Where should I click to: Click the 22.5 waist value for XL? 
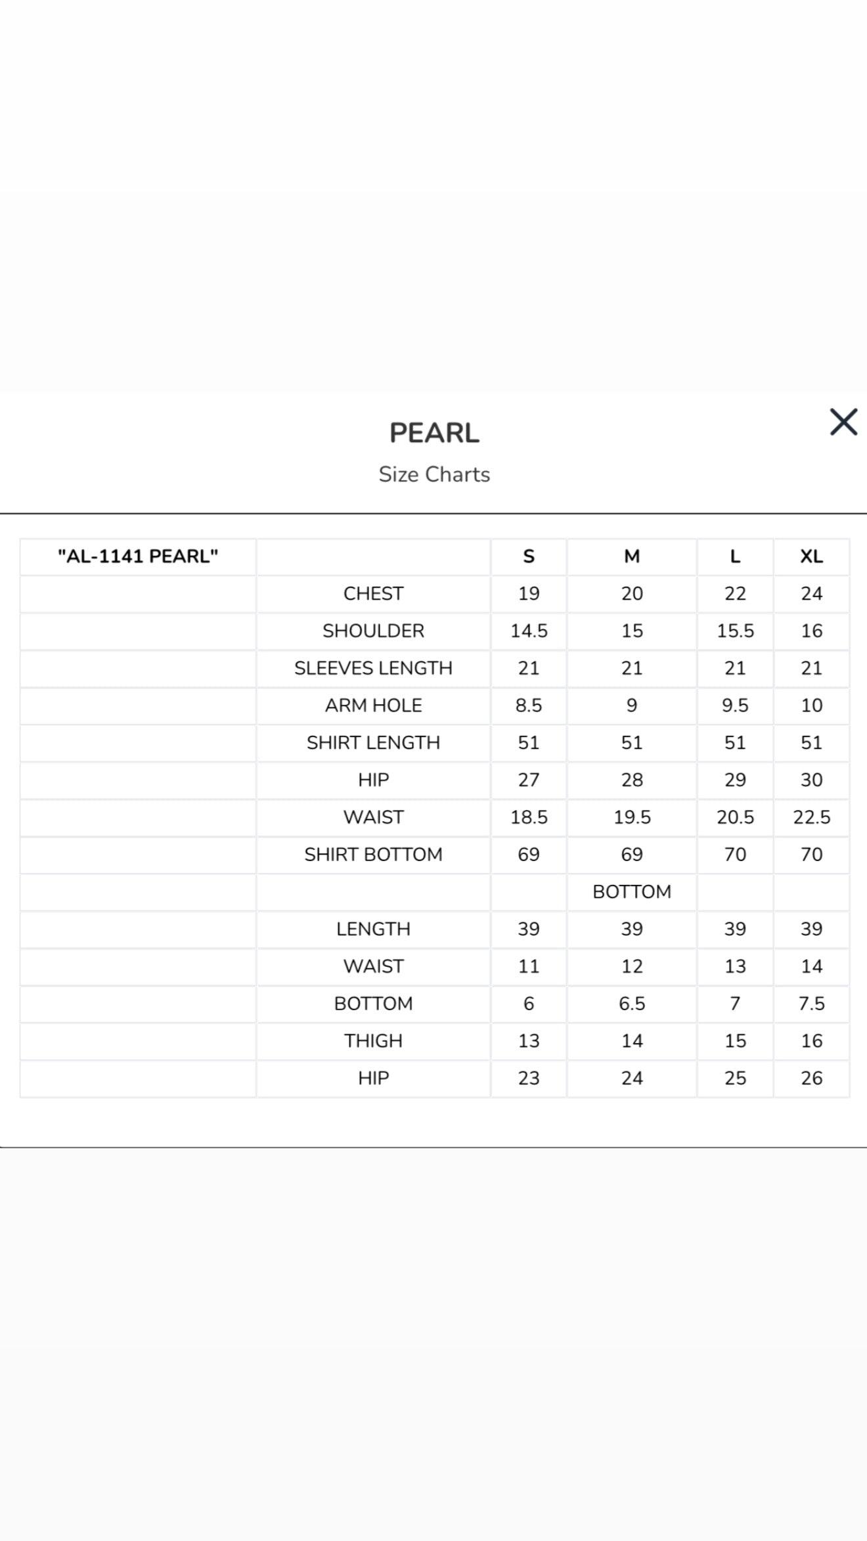pyautogui.click(x=812, y=817)
